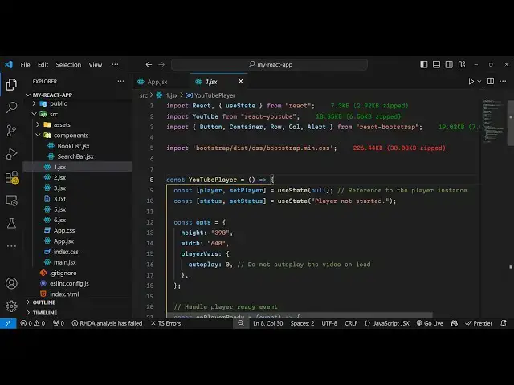Open index.html in explorer

click(x=64, y=294)
